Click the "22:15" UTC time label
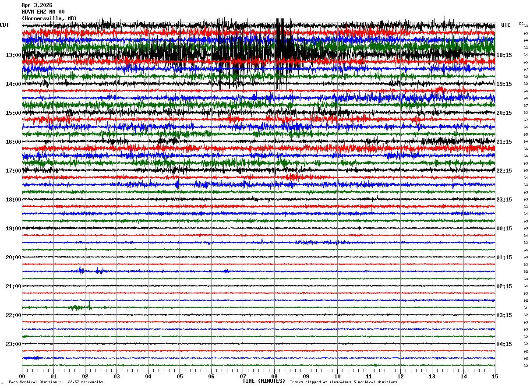Image resolution: width=530 pixels, height=388 pixels. click(504, 171)
